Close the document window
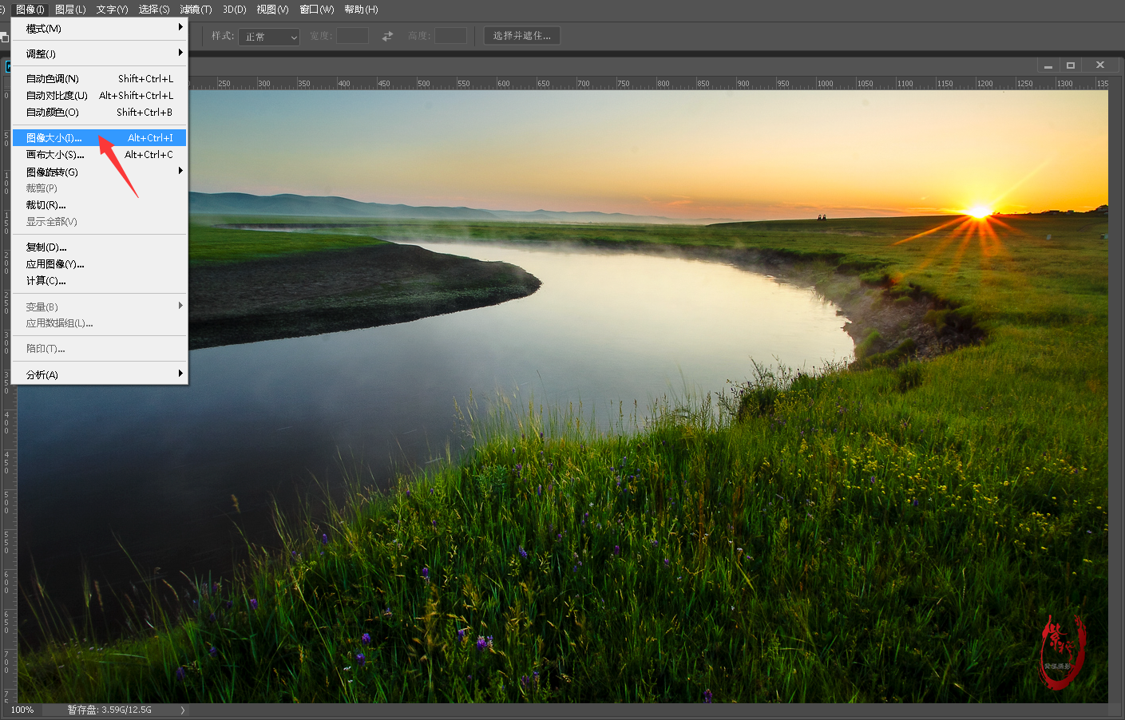 pos(1100,65)
